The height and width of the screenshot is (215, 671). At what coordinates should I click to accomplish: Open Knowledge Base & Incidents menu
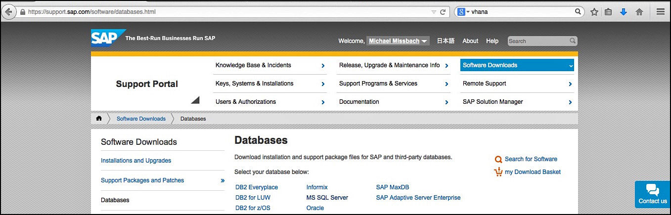(270, 65)
